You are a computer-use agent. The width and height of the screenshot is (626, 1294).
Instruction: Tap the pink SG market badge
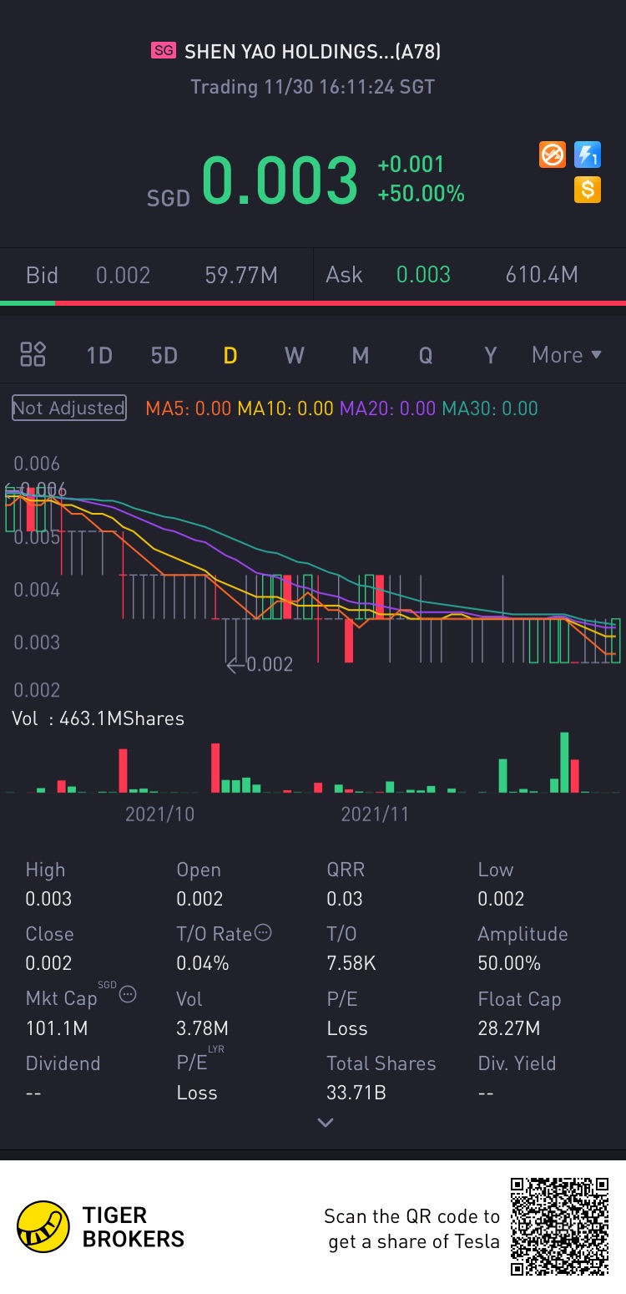tap(164, 51)
